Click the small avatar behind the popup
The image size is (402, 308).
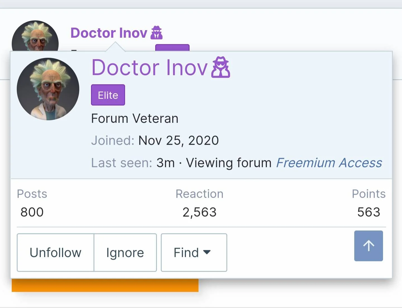coord(35,36)
